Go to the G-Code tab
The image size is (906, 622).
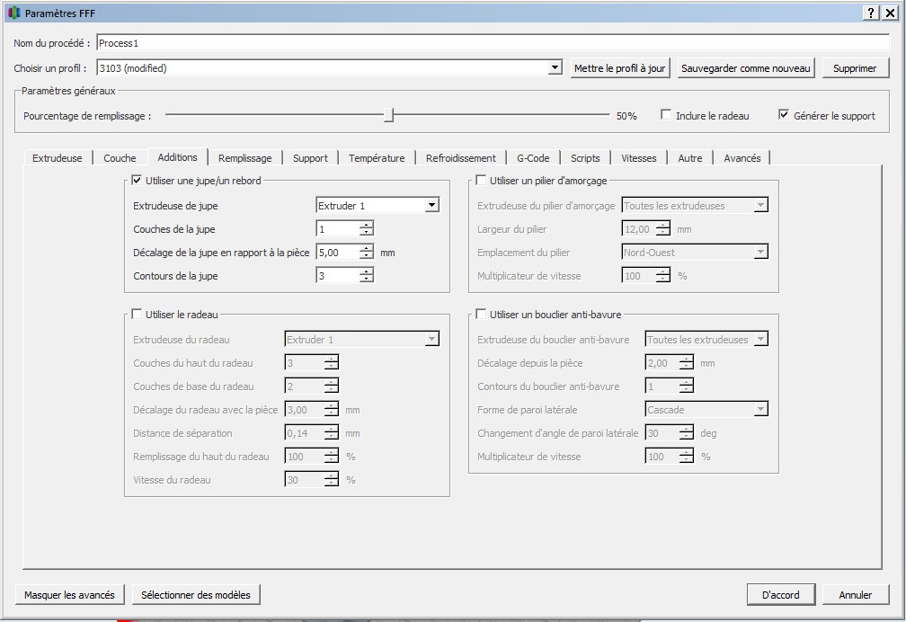click(533, 158)
